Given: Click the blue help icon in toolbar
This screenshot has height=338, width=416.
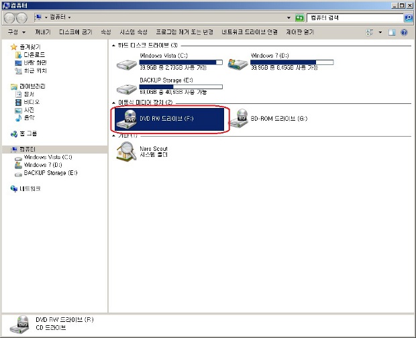Looking at the screenshot, I should [x=405, y=32].
